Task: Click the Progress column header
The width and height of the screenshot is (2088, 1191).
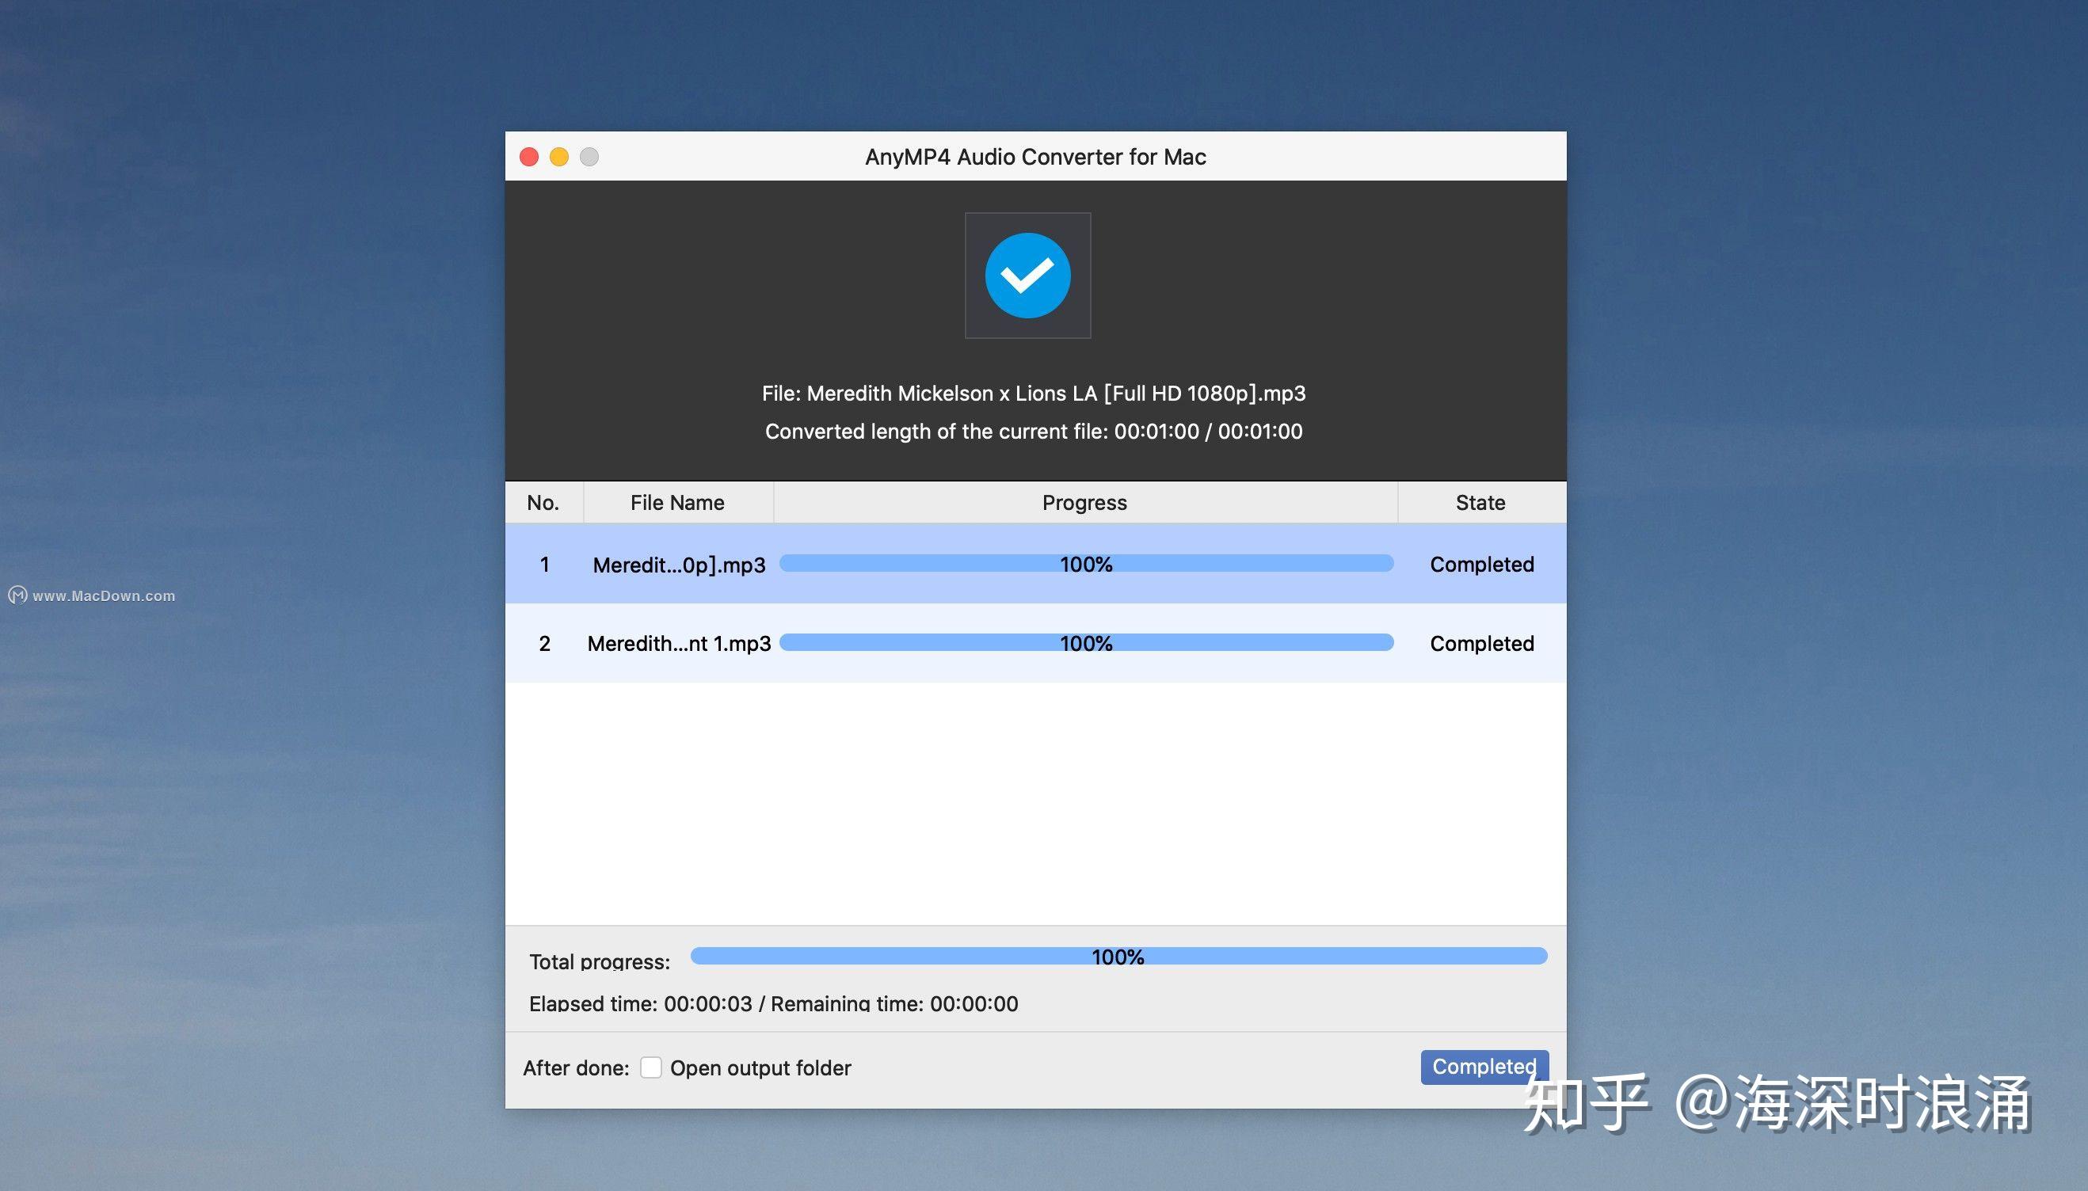Action: click(x=1085, y=502)
